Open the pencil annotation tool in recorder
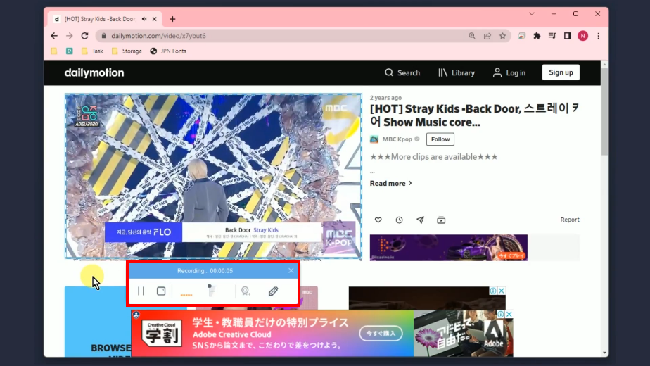 273,291
